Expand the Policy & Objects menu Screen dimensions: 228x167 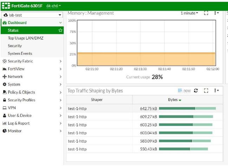point(32,92)
